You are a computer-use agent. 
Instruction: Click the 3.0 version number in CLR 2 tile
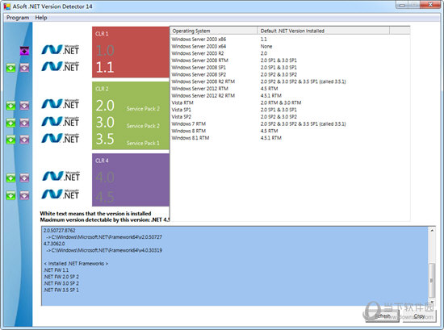[x=105, y=123]
